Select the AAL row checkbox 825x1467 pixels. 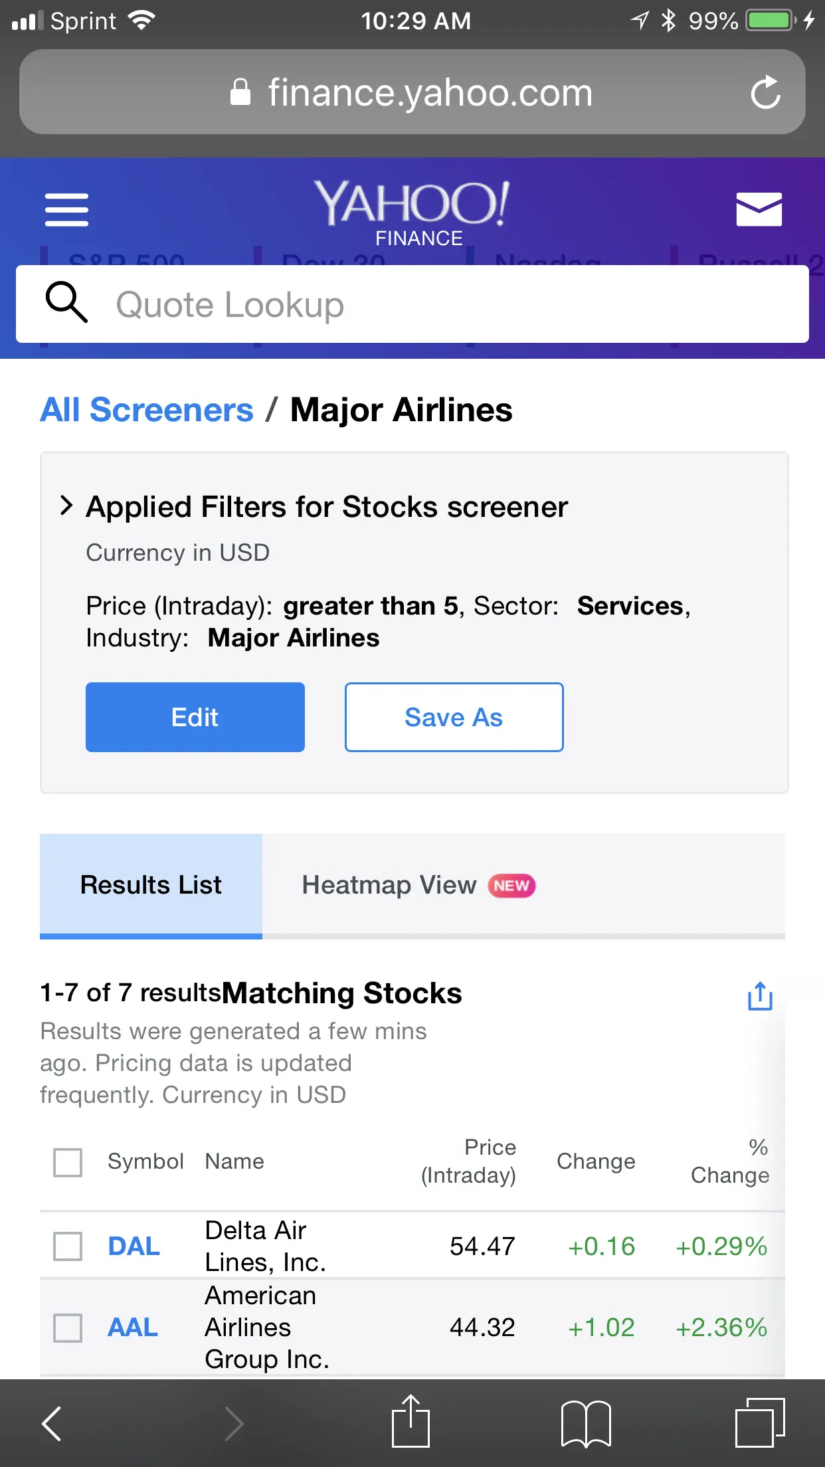[x=68, y=1327]
